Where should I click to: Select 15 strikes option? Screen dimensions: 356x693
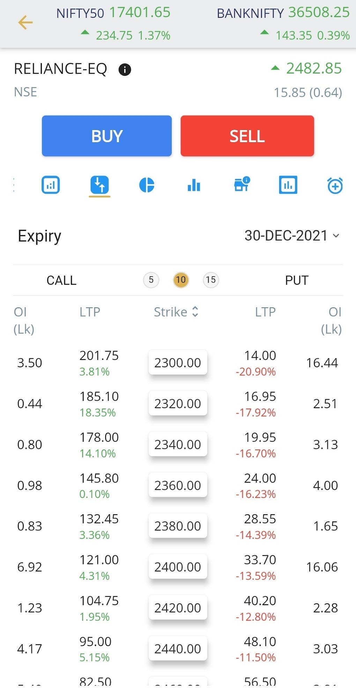point(211,280)
